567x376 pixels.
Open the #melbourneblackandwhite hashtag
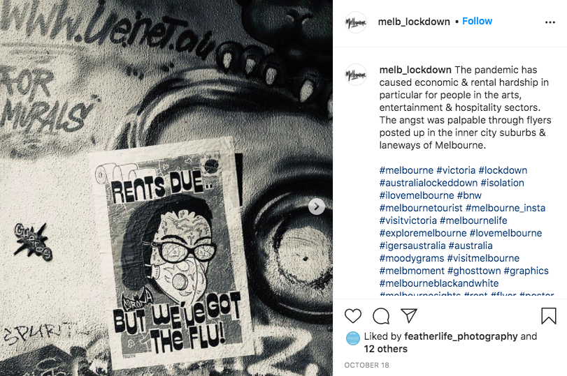[439, 283]
